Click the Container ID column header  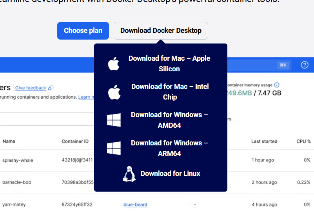point(75,141)
